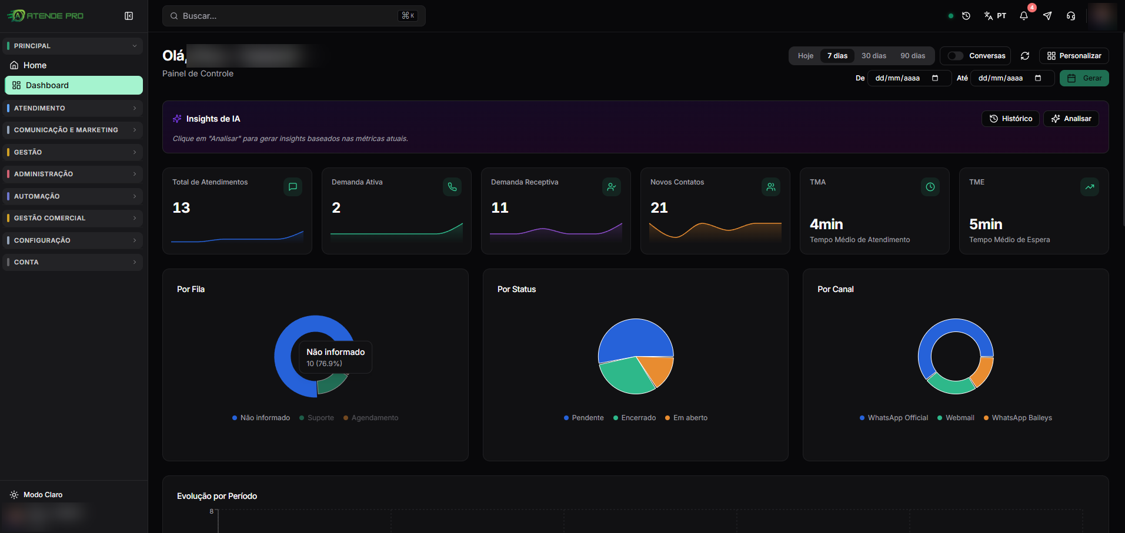Open notifications bell
The width and height of the screenshot is (1125, 533).
click(x=1024, y=16)
